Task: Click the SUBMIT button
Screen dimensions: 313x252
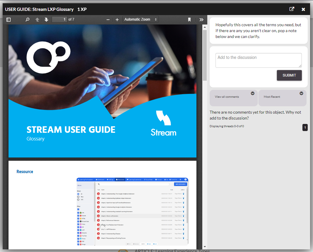Action: click(x=289, y=75)
